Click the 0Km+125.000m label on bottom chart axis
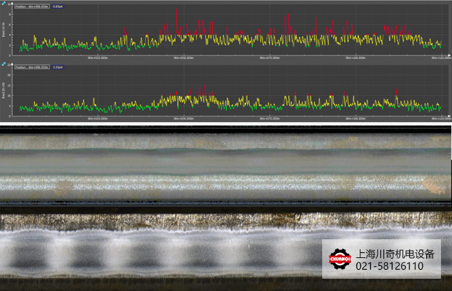This screenshot has width=452, height=291. pyautogui.click(x=440, y=118)
